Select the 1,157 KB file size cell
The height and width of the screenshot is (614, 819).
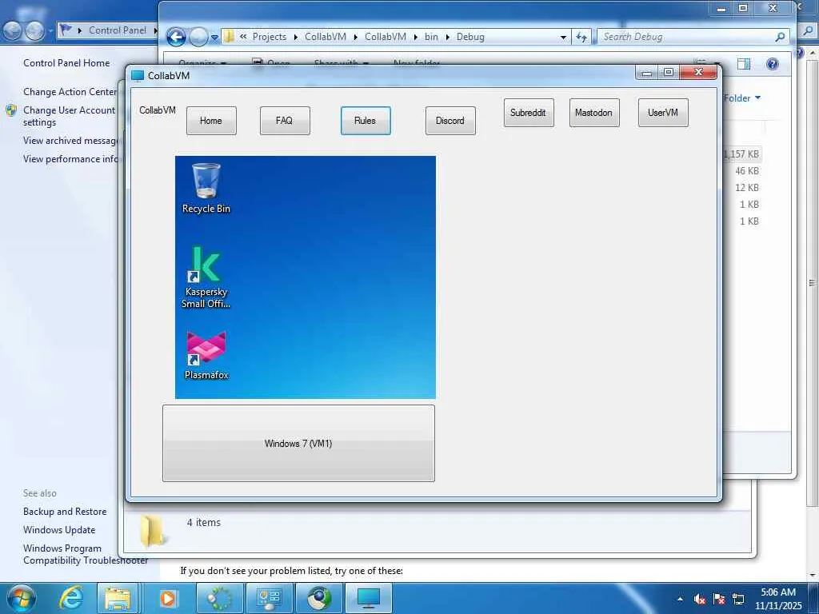pos(741,154)
